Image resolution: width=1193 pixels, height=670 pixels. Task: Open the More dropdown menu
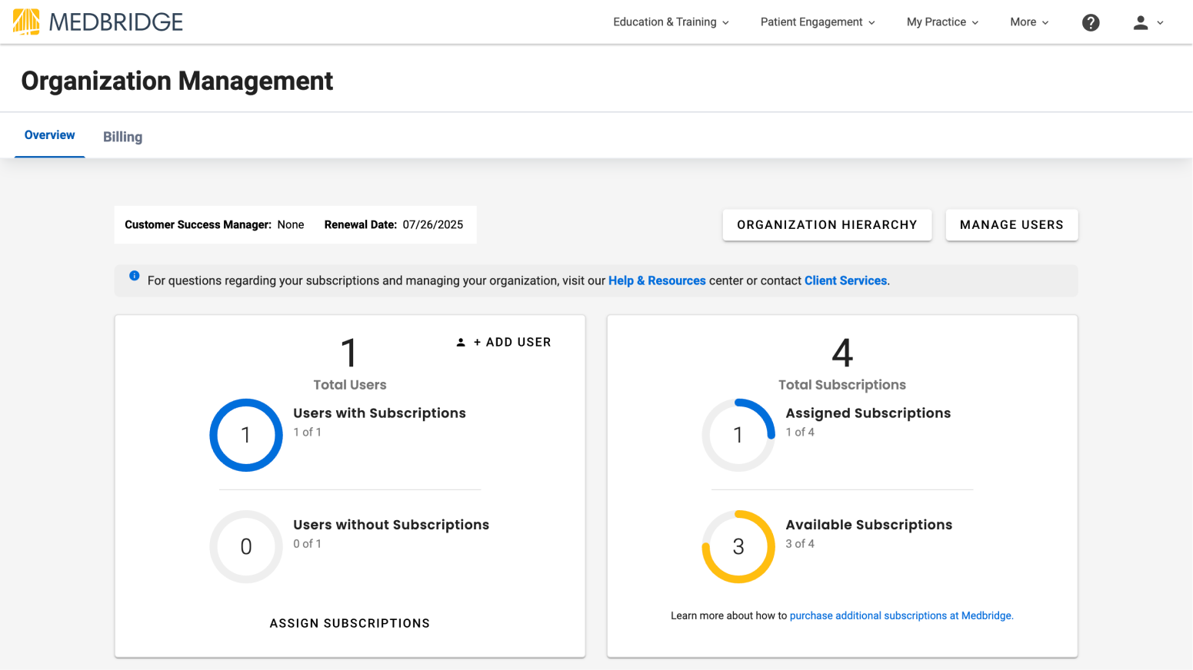(x=1029, y=22)
